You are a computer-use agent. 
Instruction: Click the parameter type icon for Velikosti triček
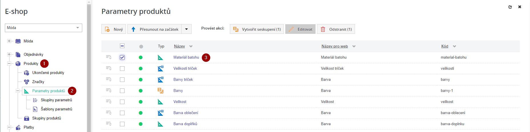coord(160,69)
